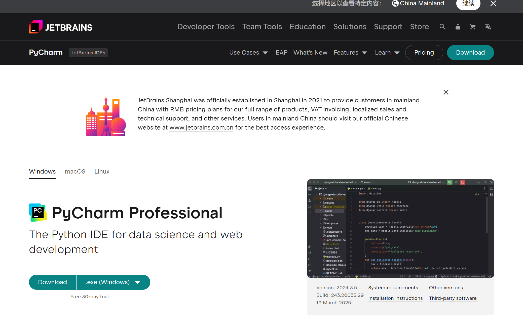Open Support menu

coord(388,27)
